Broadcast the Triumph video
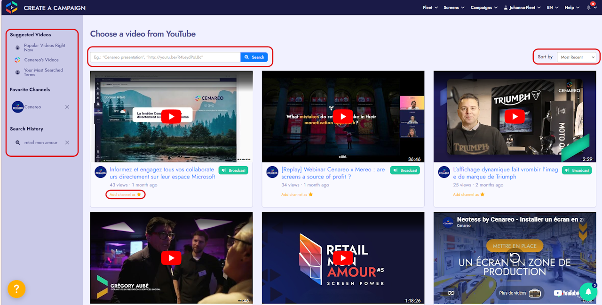Screen dimensions: 602x305 577,170
